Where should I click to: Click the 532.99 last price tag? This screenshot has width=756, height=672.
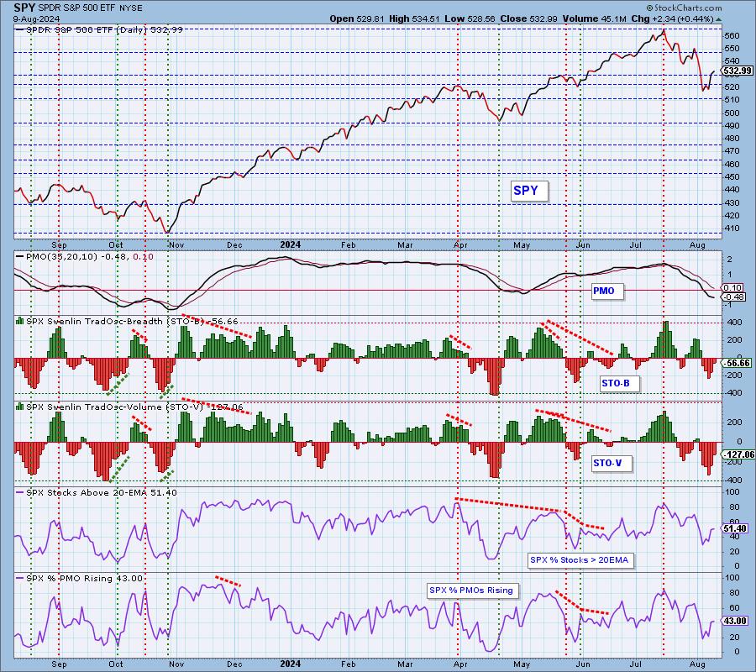point(738,71)
